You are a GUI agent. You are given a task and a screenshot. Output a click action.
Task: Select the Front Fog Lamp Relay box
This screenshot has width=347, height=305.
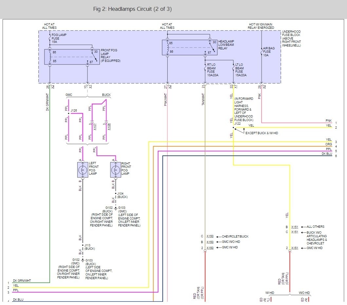pyautogui.click(x=72, y=57)
